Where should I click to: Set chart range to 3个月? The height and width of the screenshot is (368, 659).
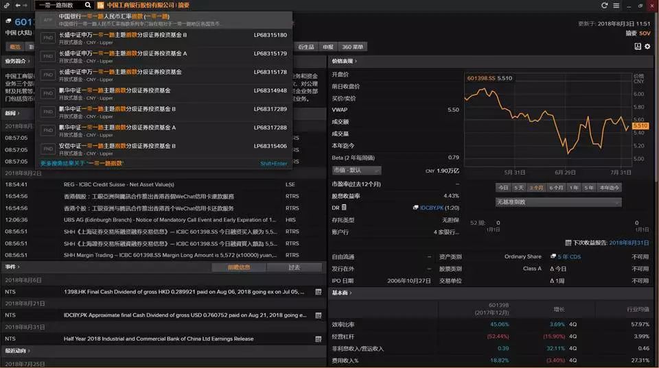point(536,188)
